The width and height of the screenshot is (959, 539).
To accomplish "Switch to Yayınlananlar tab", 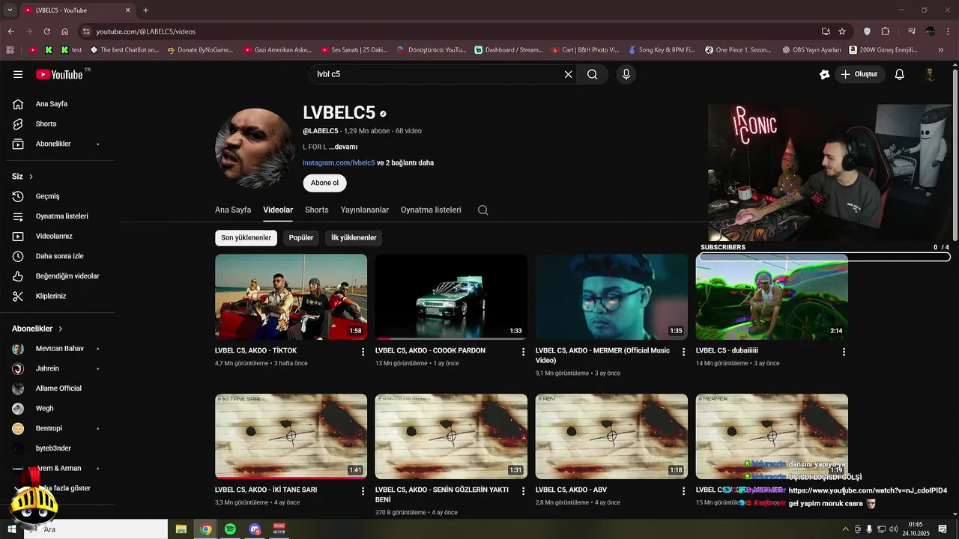I will (x=365, y=210).
